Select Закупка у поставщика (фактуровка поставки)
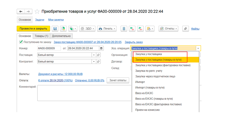Screen dimensions: 225x121 pos(165,65)
